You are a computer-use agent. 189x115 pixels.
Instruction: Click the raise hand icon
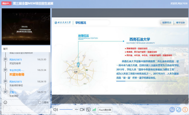(x=172, y=110)
